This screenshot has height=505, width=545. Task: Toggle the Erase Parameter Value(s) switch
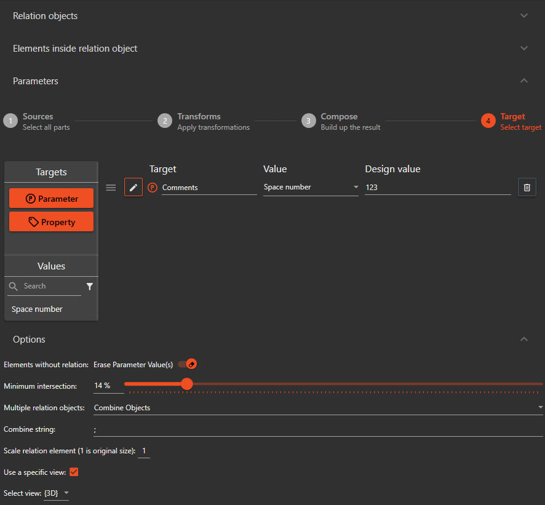188,364
